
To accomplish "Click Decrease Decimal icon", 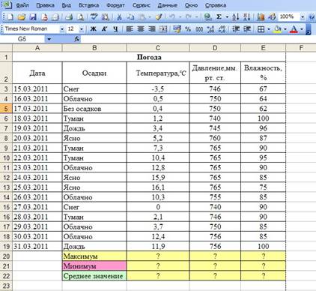I will [x=222, y=29].
